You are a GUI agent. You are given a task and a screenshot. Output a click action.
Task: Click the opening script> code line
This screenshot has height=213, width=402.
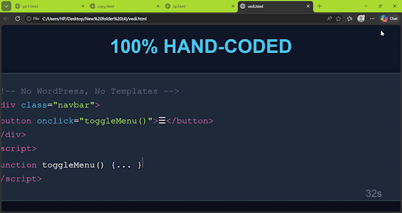(18, 149)
